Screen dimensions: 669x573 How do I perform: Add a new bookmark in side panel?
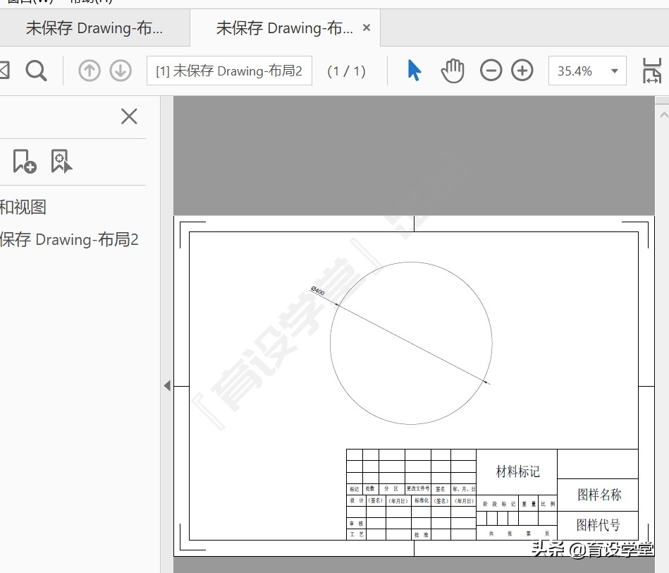click(x=24, y=162)
